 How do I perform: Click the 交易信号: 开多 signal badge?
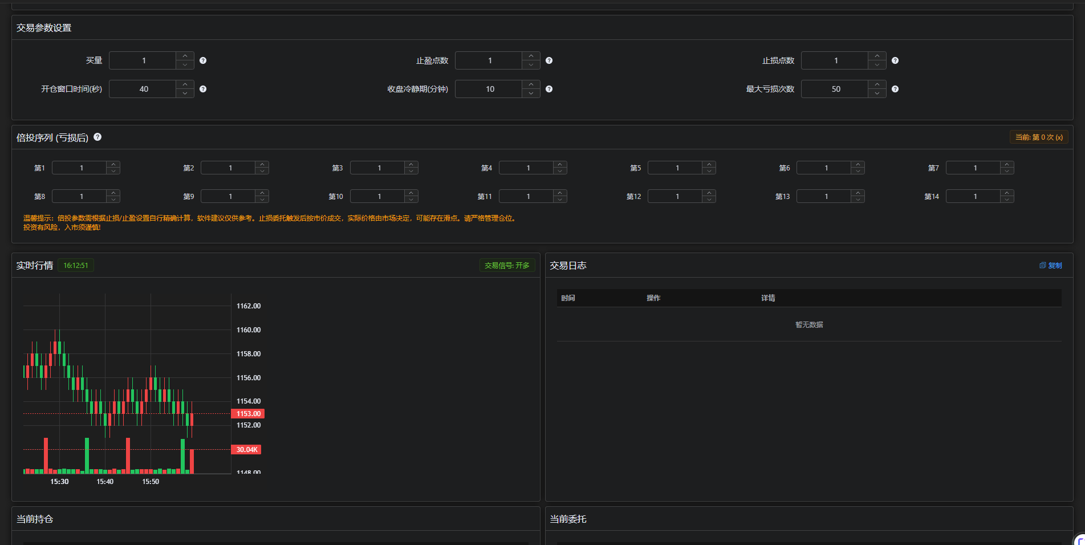[x=507, y=266]
